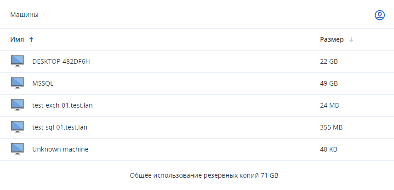Click the total backup usage 71 GB text
394x190 pixels.
pos(204,175)
